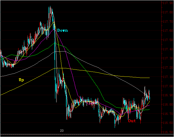
Task: Click the 116.50 price axis label
Action: 168,132
